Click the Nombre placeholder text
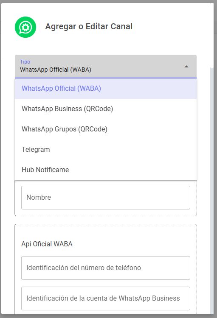The height and width of the screenshot is (318, 217). pyautogui.click(x=39, y=197)
